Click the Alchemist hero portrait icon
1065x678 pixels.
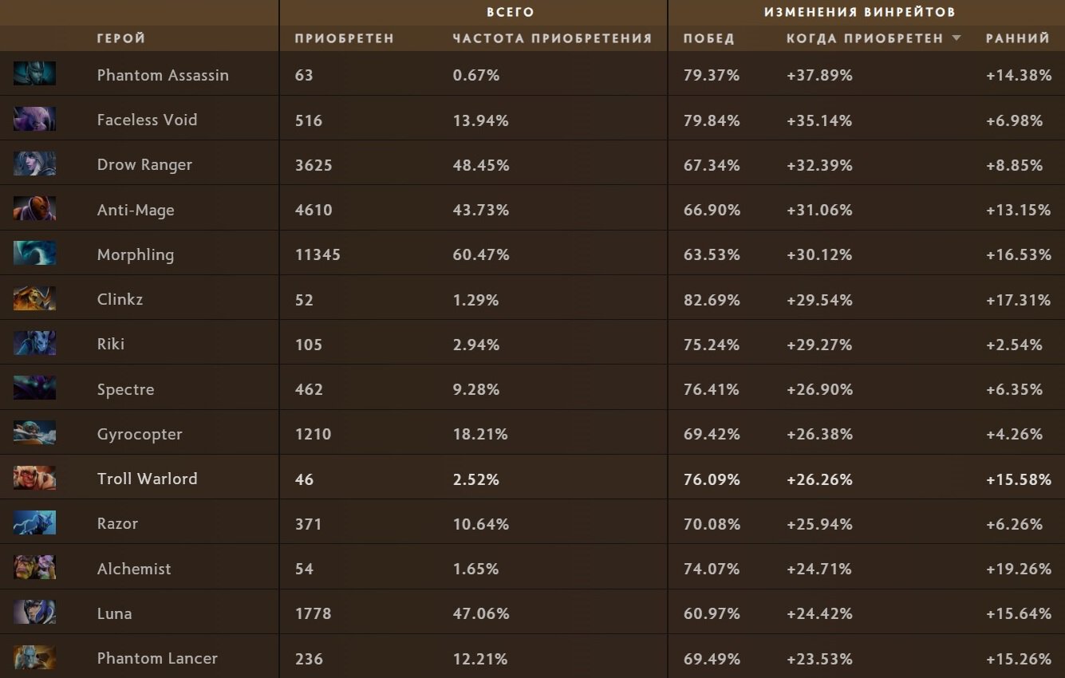point(34,568)
